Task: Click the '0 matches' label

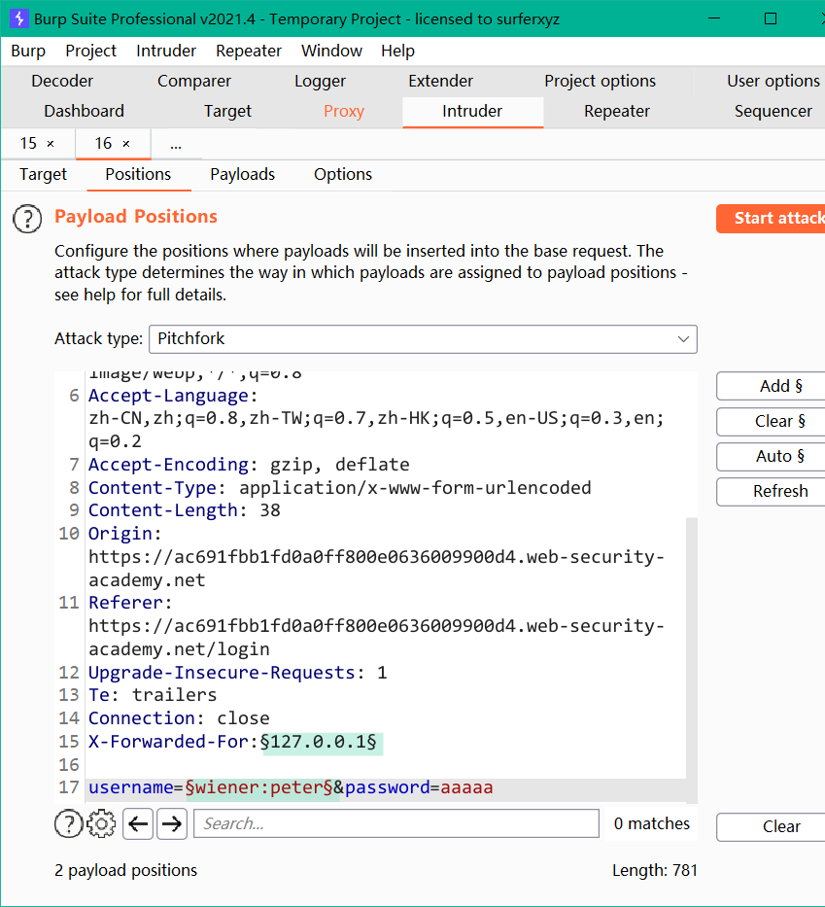Action: click(x=652, y=823)
